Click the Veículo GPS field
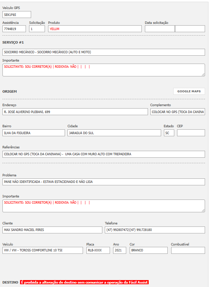213x287 pixels. click(x=17, y=15)
